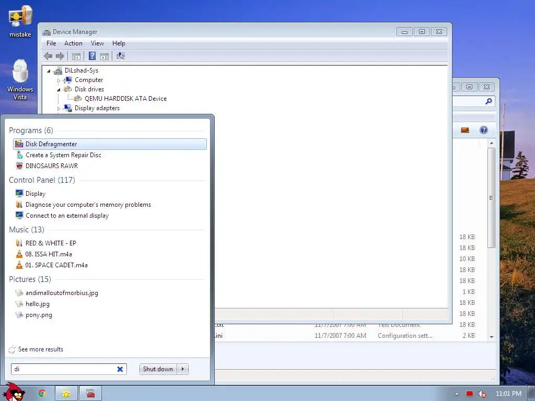The width and height of the screenshot is (535, 401).
Task: Click Device Manager's Forward arrow
Action: click(60, 56)
